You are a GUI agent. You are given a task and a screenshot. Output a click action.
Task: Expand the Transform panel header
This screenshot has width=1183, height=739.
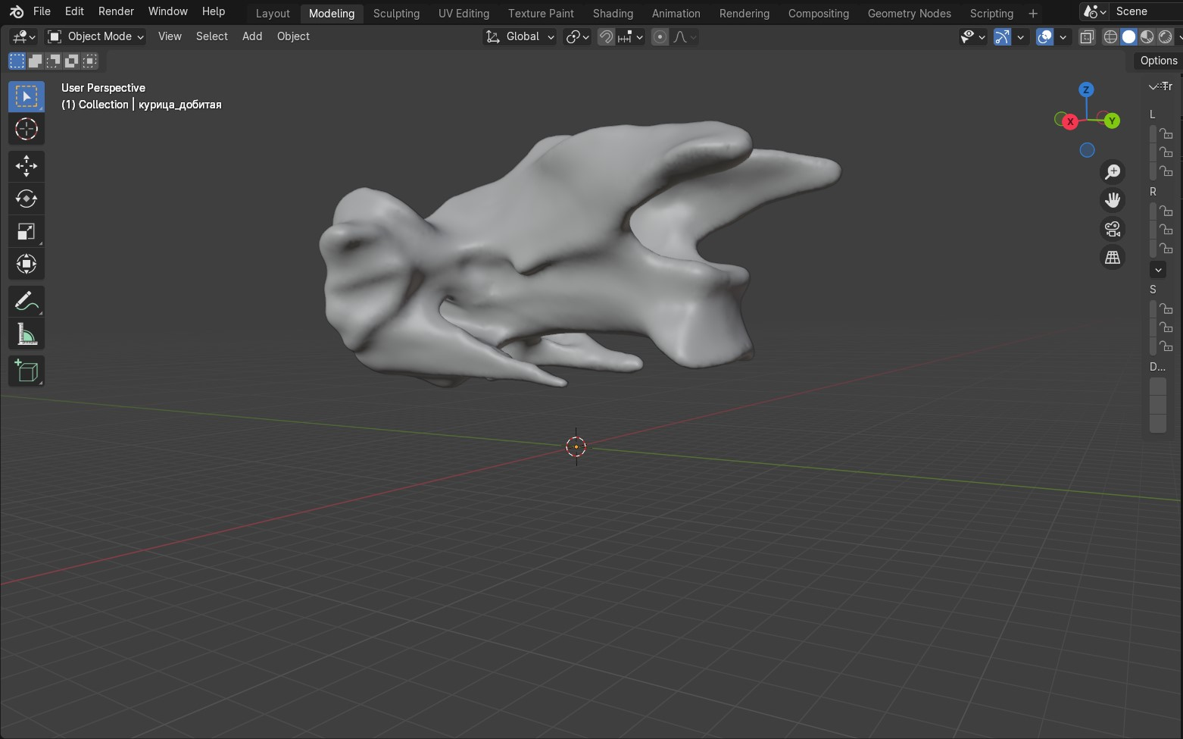click(1160, 86)
